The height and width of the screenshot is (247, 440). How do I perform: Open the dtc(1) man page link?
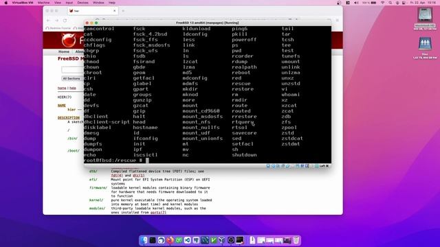pos(139,176)
